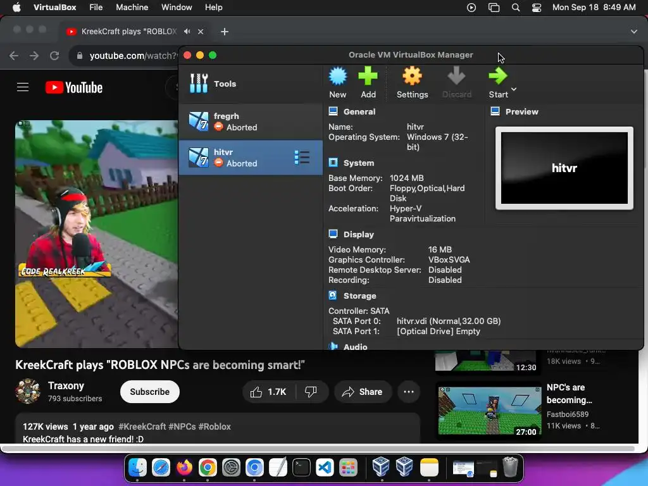The image size is (648, 486).
Task: Open the 27:00 NPC's are becoming video
Action: pyautogui.click(x=489, y=411)
